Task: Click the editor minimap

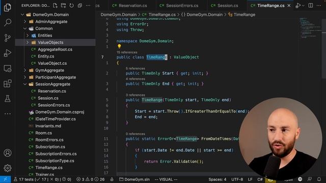Action: [x=310, y=28]
